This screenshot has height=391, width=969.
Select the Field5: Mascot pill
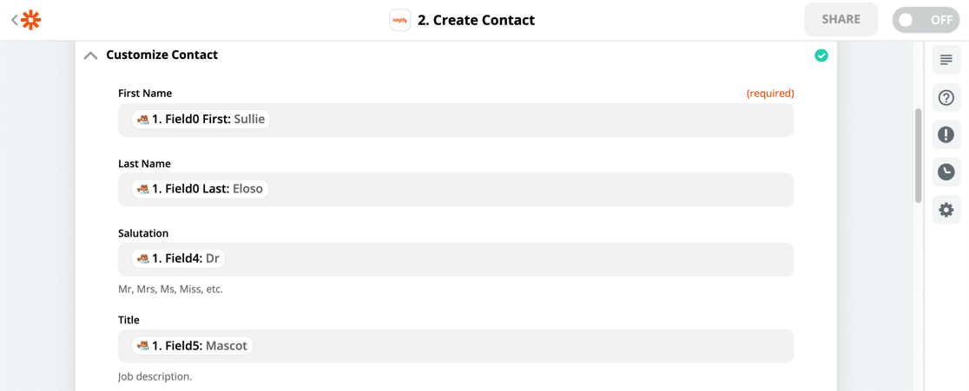(x=192, y=346)
